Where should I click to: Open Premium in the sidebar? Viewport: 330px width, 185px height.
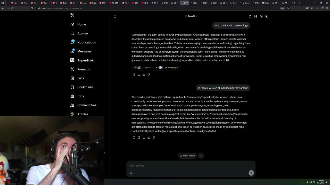[x=80, y=69]
